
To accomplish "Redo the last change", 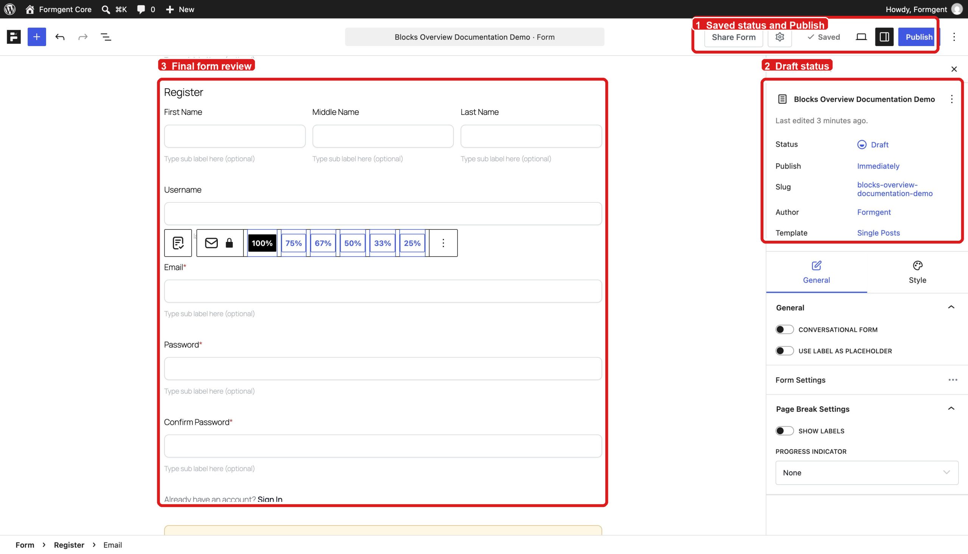I will pyautogui.click(x=82, y=37).
